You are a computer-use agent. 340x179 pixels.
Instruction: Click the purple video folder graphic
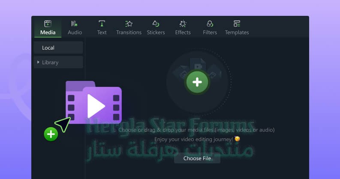(93, 102)
